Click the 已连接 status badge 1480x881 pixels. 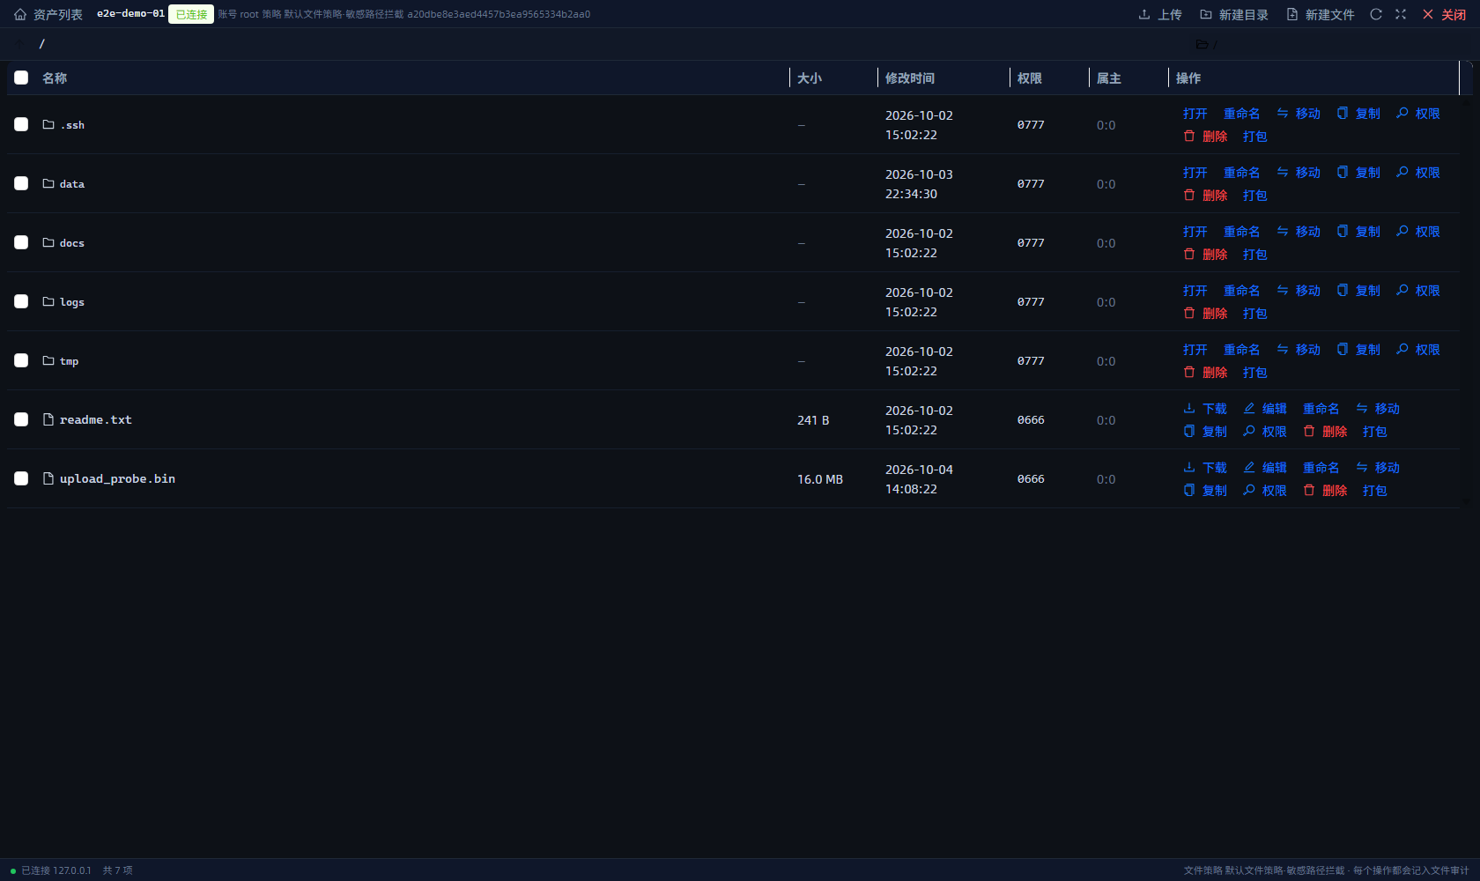click(x=191, y=14)
